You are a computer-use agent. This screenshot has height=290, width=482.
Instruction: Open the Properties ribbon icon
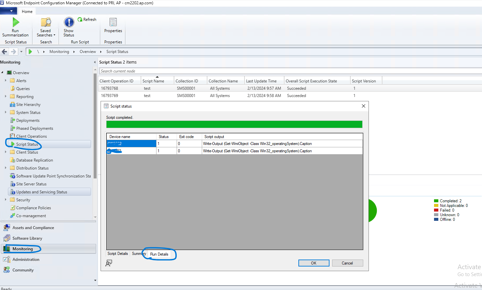[113, 23]
